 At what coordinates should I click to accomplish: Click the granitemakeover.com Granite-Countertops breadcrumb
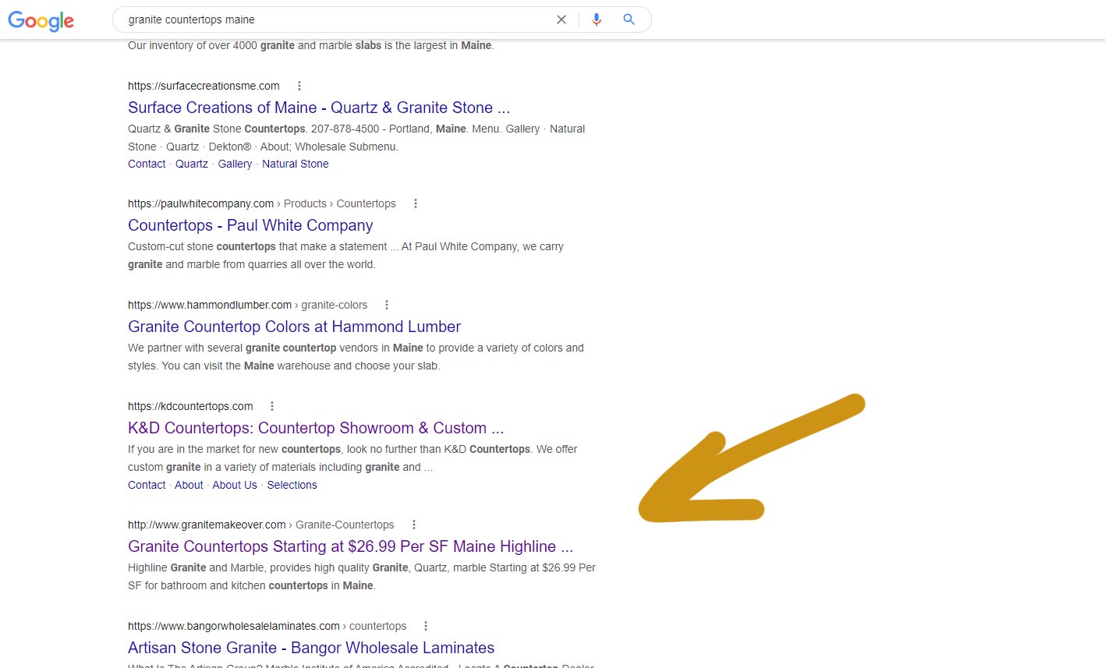tap(261, 525)
